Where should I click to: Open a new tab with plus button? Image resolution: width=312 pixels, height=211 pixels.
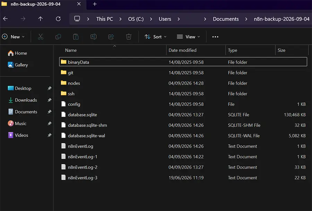click(95, 4)
